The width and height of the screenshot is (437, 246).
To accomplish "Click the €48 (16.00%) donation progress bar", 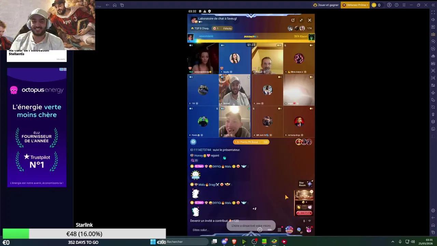I will (x=84, y=234).
